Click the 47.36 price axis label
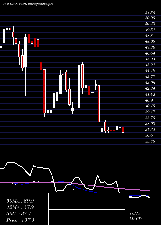This screenshot has width=161, height=225. point(150,47)
